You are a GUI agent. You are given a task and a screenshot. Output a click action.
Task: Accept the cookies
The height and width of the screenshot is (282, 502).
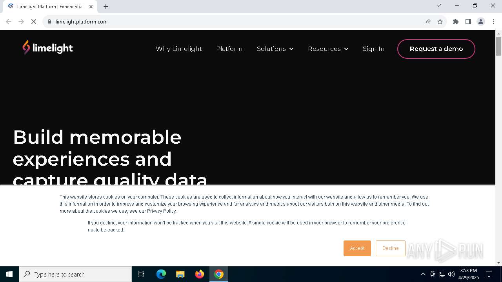coord(357,248)
